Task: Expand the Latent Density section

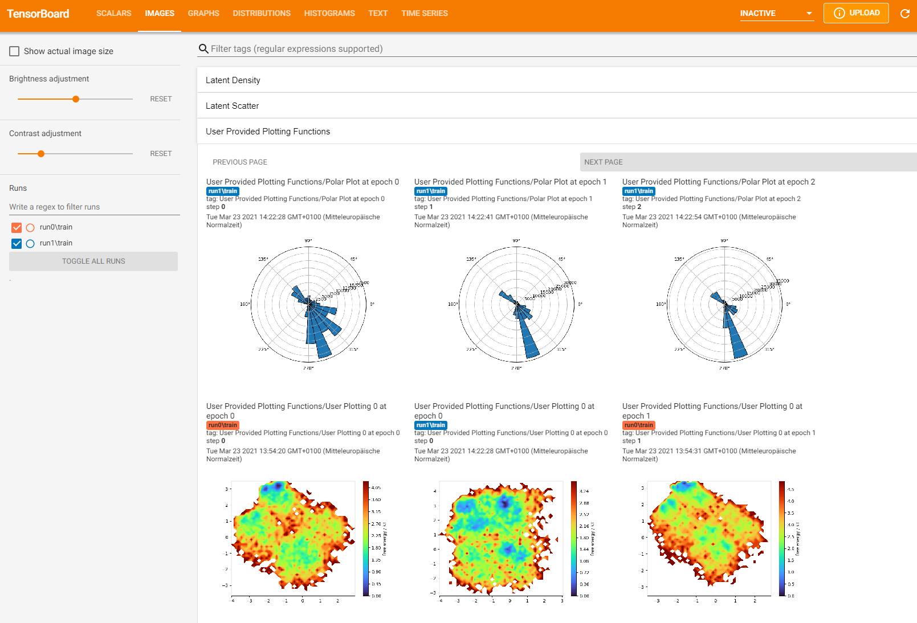Action: pyautogui.click(x=557, y=80)
